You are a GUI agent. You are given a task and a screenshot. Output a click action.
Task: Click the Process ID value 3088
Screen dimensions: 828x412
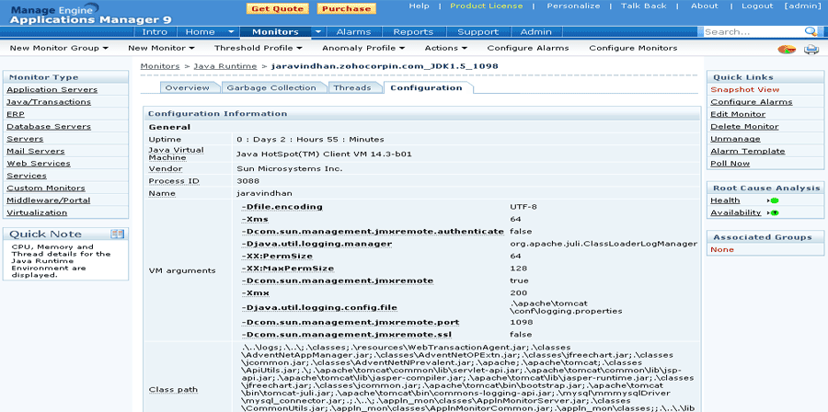click(247, 181)
